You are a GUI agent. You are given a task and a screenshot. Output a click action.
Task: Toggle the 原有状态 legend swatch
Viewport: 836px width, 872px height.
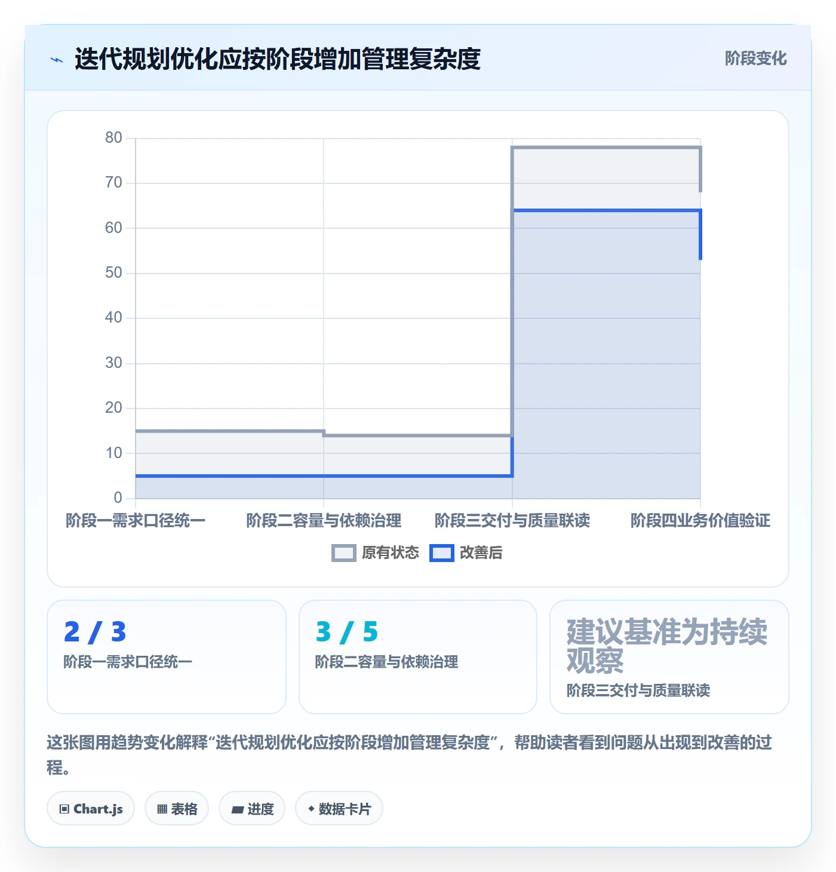tap(344, 553)
